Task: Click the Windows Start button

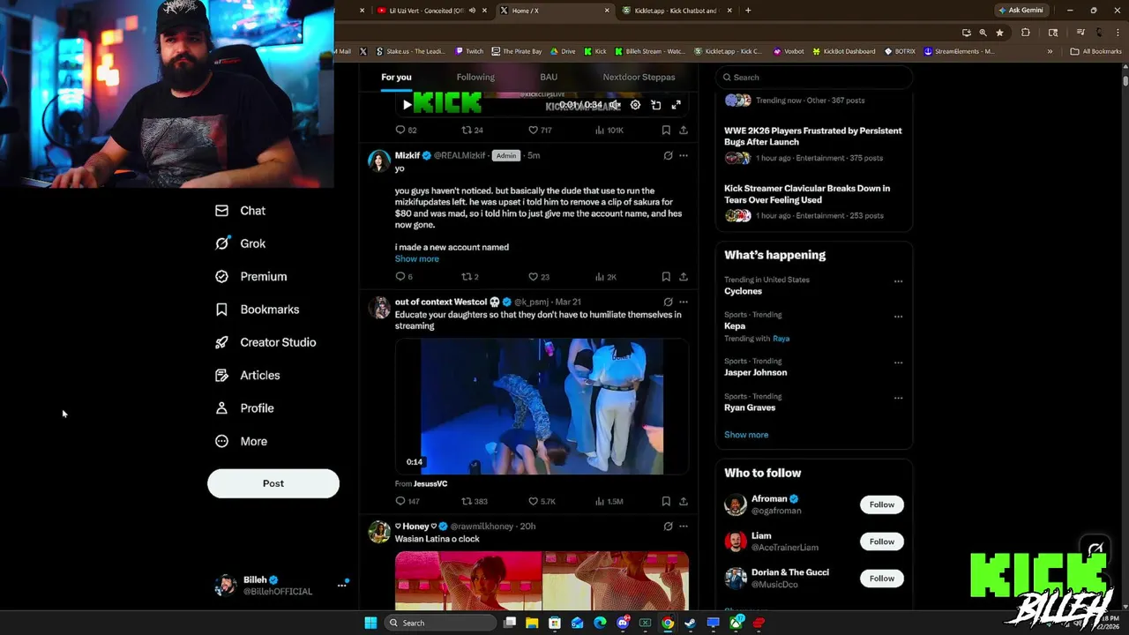Action: tap(370, 623)
